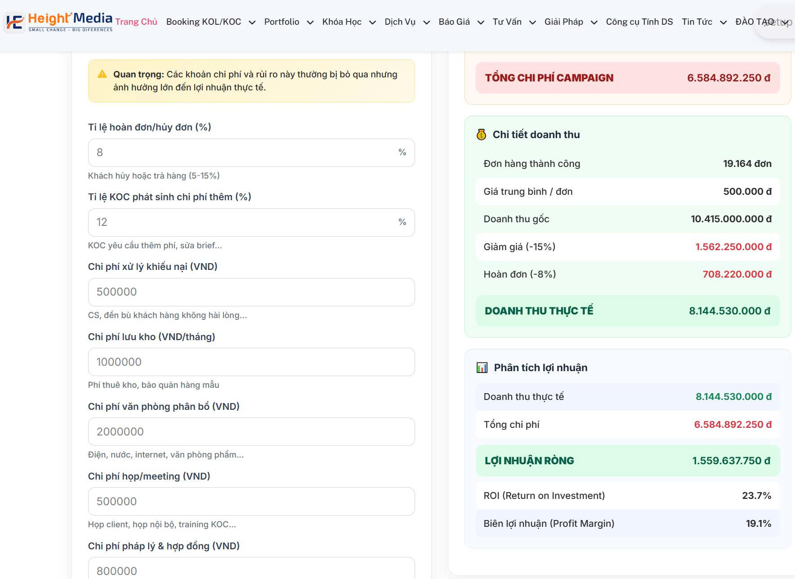Click the money bag revenue icon

(x=481, y=135)
